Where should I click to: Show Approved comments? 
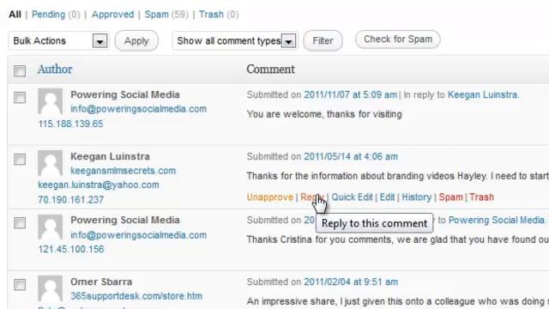point(112,15)
